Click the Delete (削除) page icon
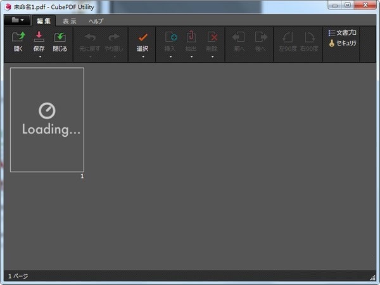 [212, 37]
